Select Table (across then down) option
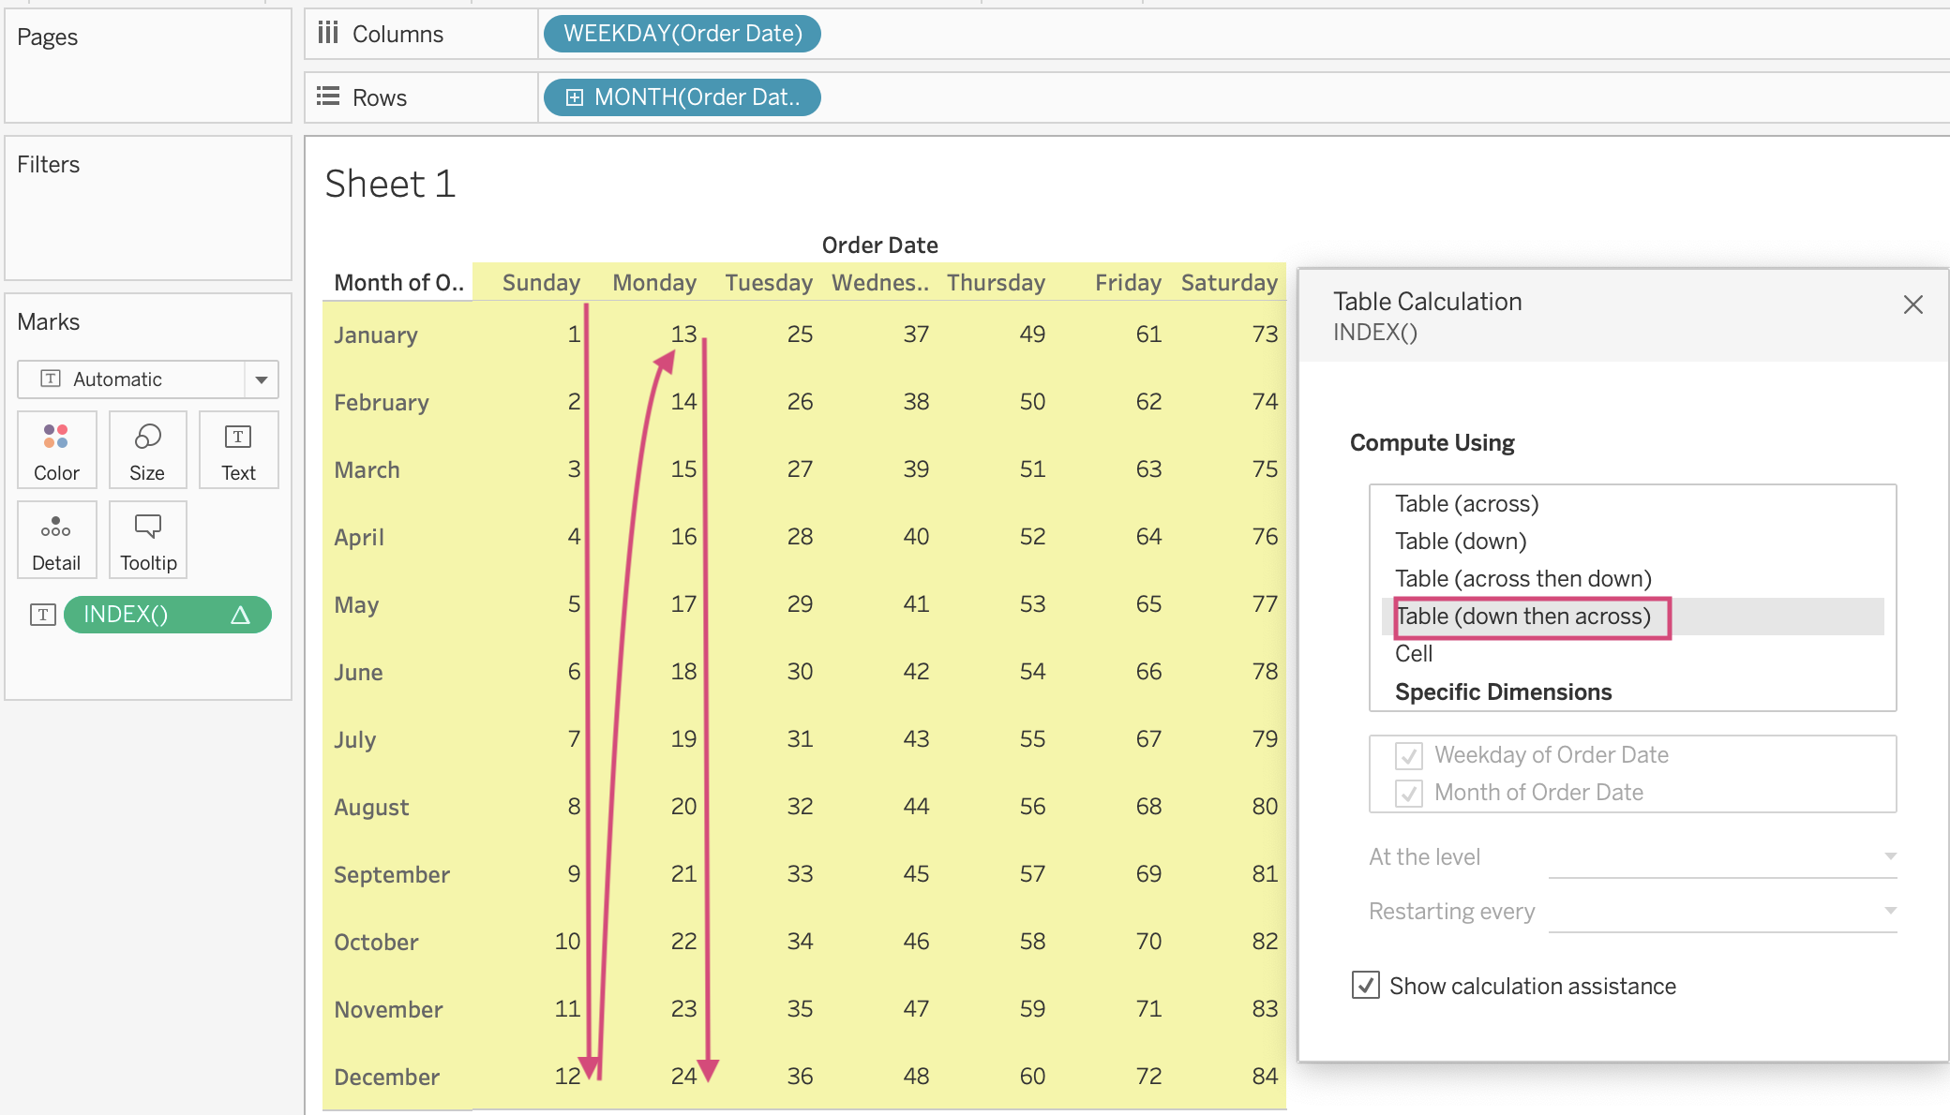 (x=1522, y=579)
